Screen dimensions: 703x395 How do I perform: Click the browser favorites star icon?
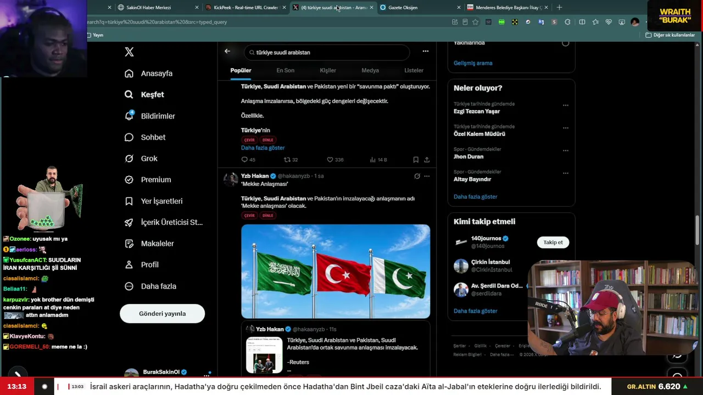point(475,22)
